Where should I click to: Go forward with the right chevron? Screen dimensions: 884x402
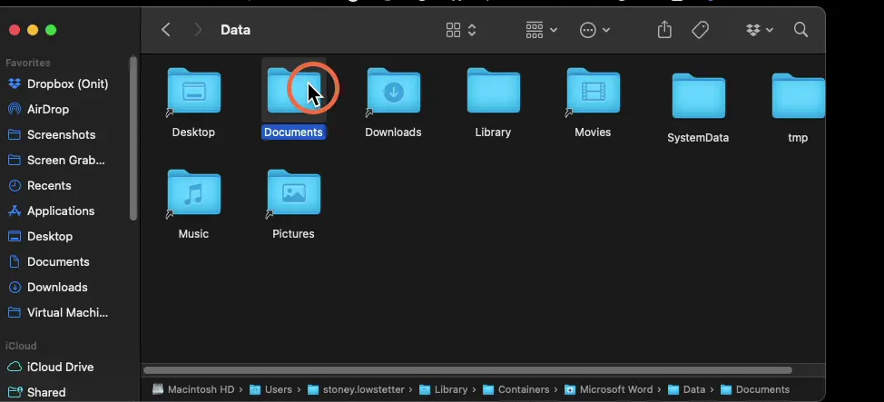[197, 30]
